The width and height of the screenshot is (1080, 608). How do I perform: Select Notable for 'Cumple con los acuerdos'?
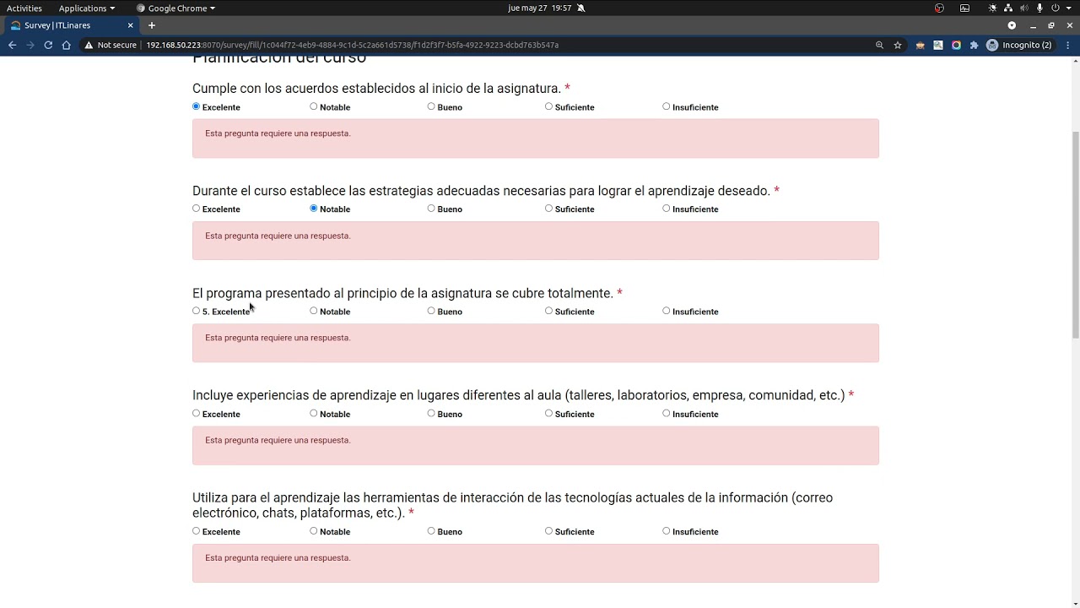tap(314, 106)
